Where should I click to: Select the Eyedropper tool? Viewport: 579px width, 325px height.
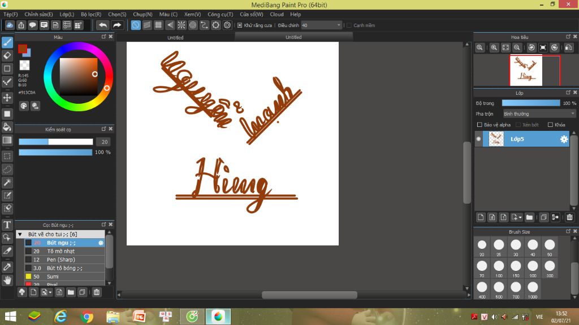(7, 267)
